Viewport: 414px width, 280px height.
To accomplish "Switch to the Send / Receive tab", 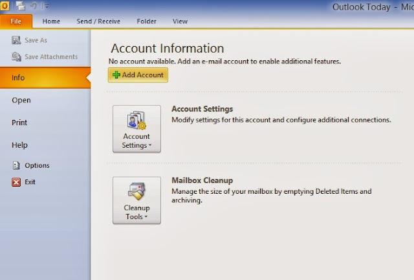I will pyautogui.click(x=98, y=21).
